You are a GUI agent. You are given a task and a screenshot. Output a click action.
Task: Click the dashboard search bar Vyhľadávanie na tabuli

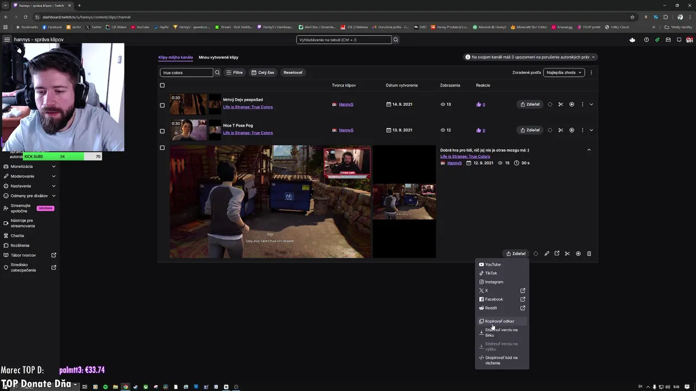[344, 40]
